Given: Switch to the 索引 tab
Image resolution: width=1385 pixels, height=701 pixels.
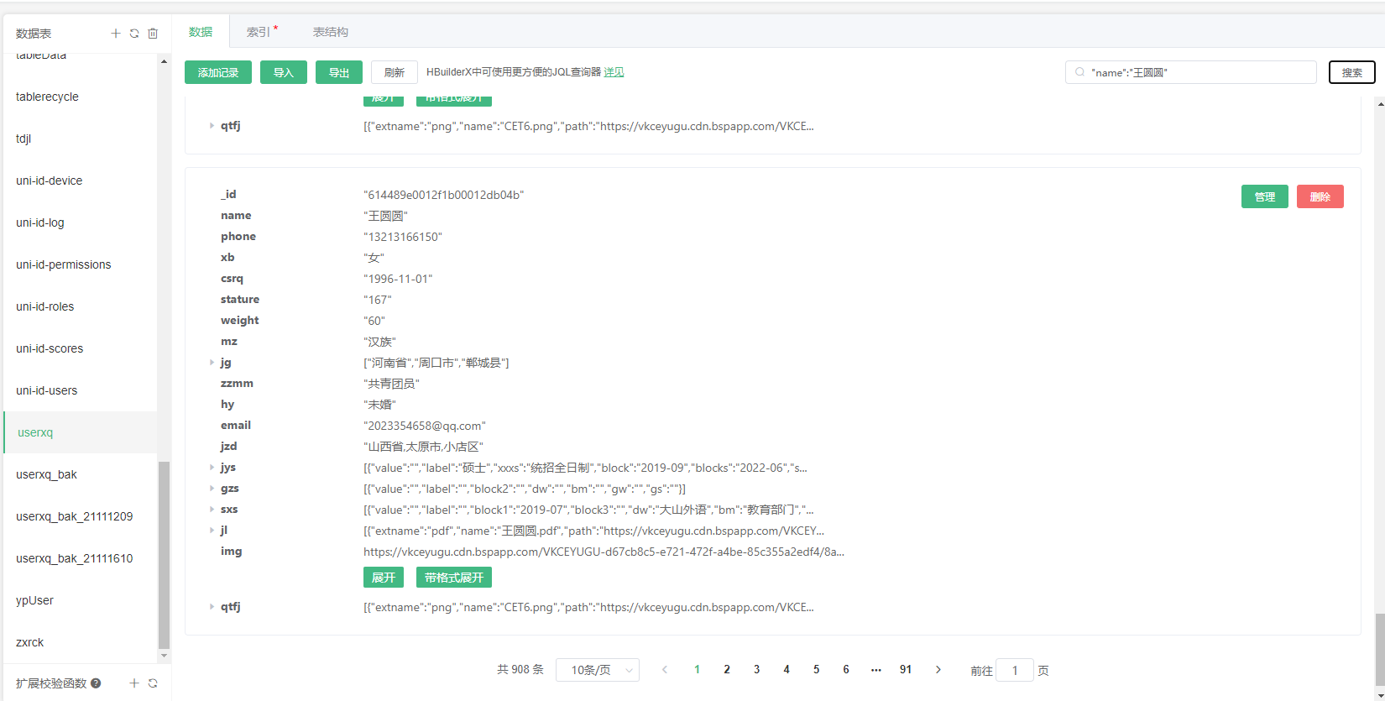Looking at the screenshot, I should coord(260,32).
